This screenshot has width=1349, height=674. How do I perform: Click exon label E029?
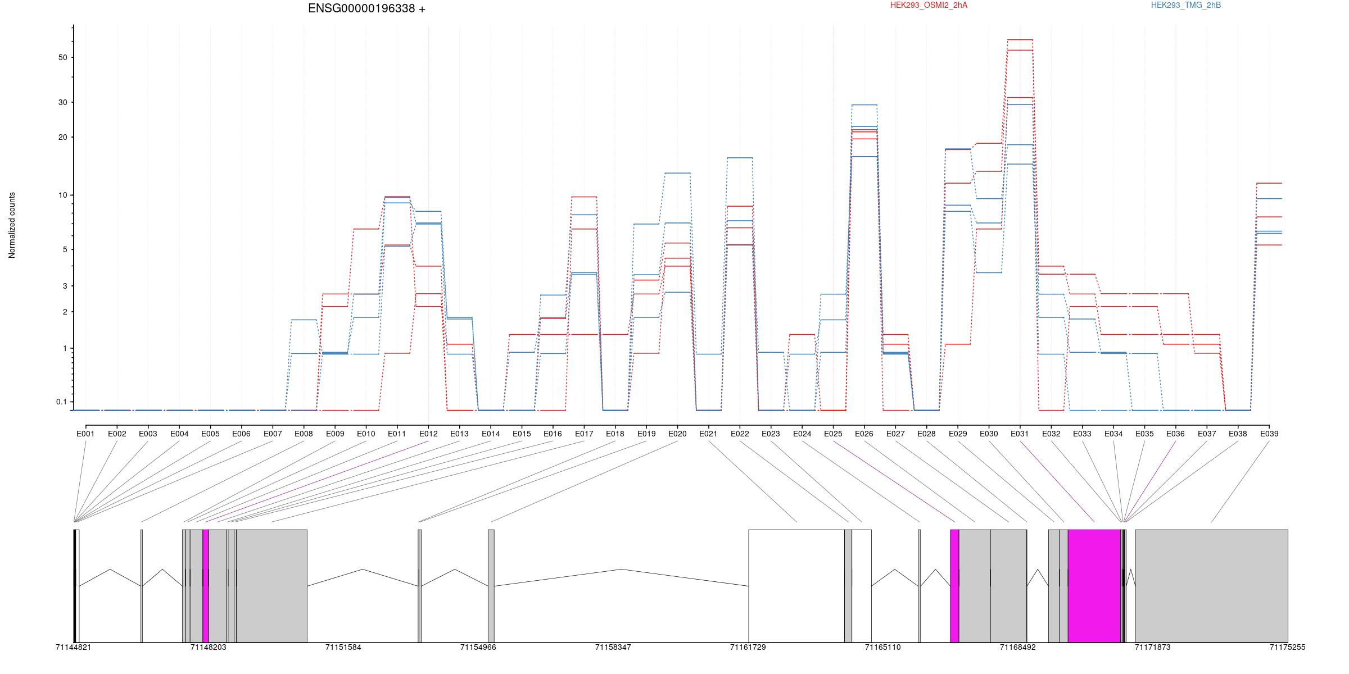point(958,434)
